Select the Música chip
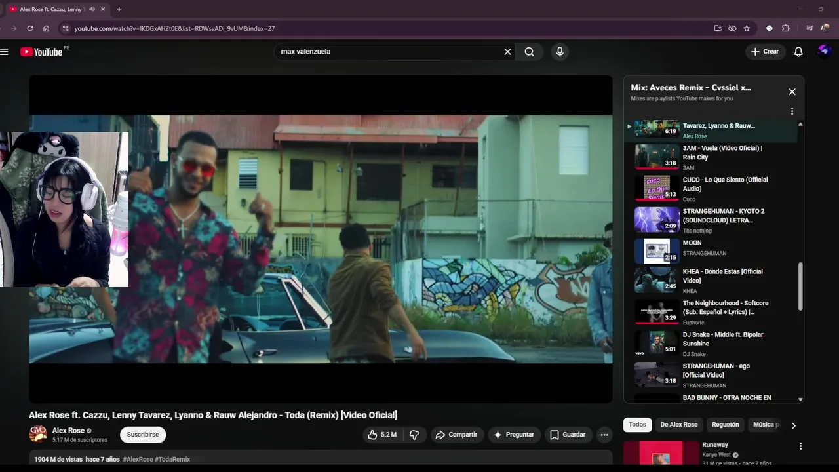The height and width of the screenshot is (472, 839). tap(765, 425)
